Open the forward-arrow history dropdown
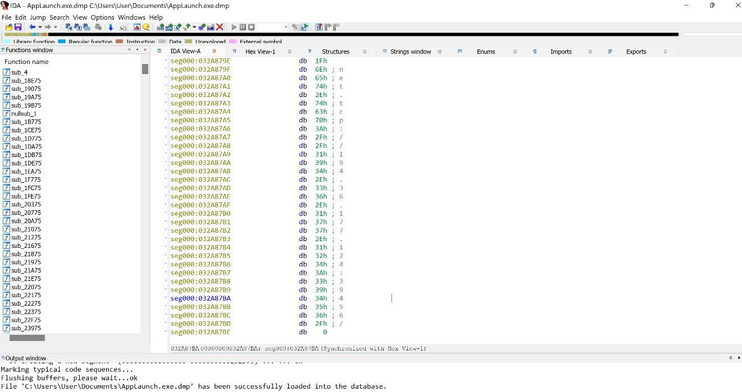 (55, 27)
